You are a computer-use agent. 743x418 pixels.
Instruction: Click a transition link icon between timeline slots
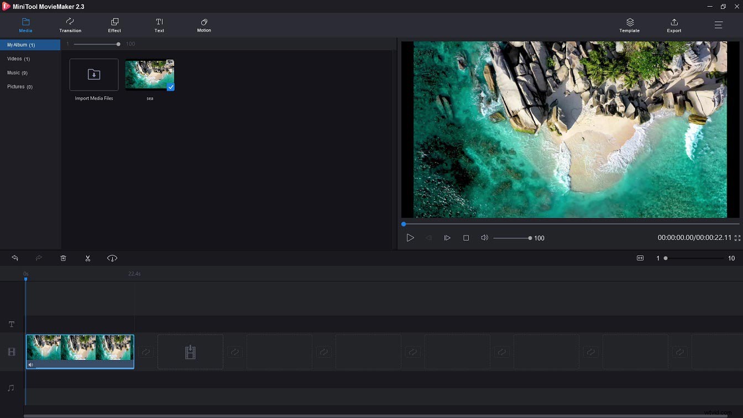pyautogui.click(x=145, y=352)
